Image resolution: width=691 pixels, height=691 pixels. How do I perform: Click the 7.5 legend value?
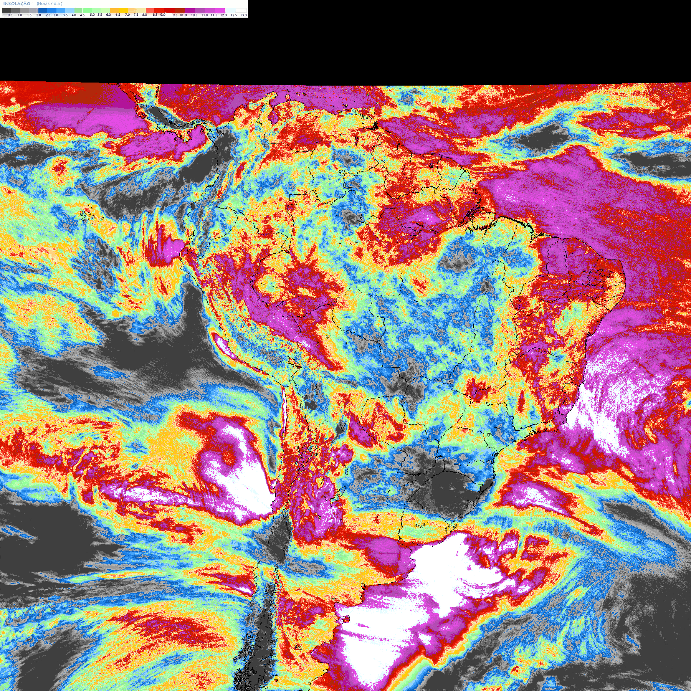coord(136,15)
